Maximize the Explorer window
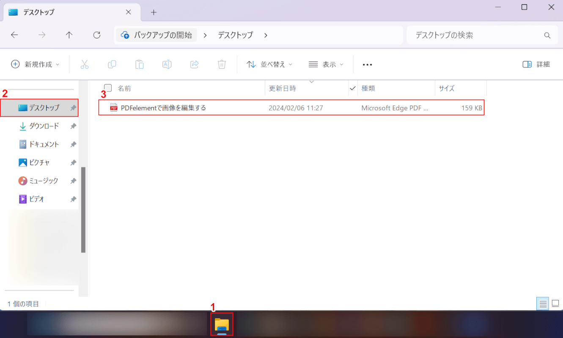 [x=524, y=7]
